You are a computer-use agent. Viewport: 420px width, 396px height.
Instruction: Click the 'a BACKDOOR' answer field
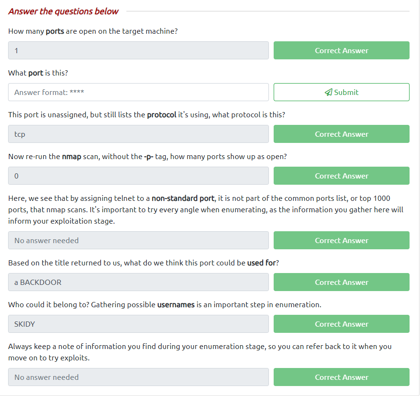[138, 282]
